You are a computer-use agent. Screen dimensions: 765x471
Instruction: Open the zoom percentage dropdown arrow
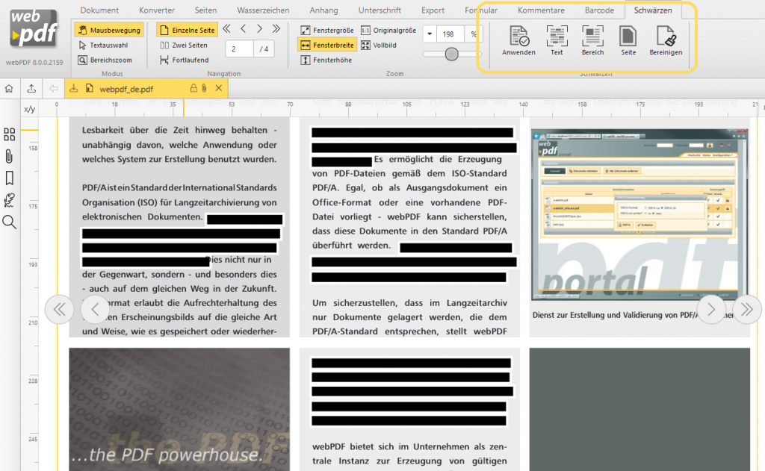pyautogui.click(x=430, y=34)
